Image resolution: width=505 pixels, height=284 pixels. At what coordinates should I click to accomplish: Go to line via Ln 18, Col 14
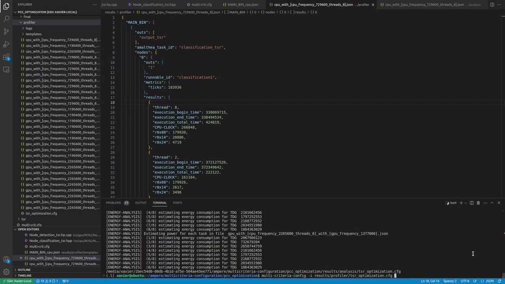point(430,281)
